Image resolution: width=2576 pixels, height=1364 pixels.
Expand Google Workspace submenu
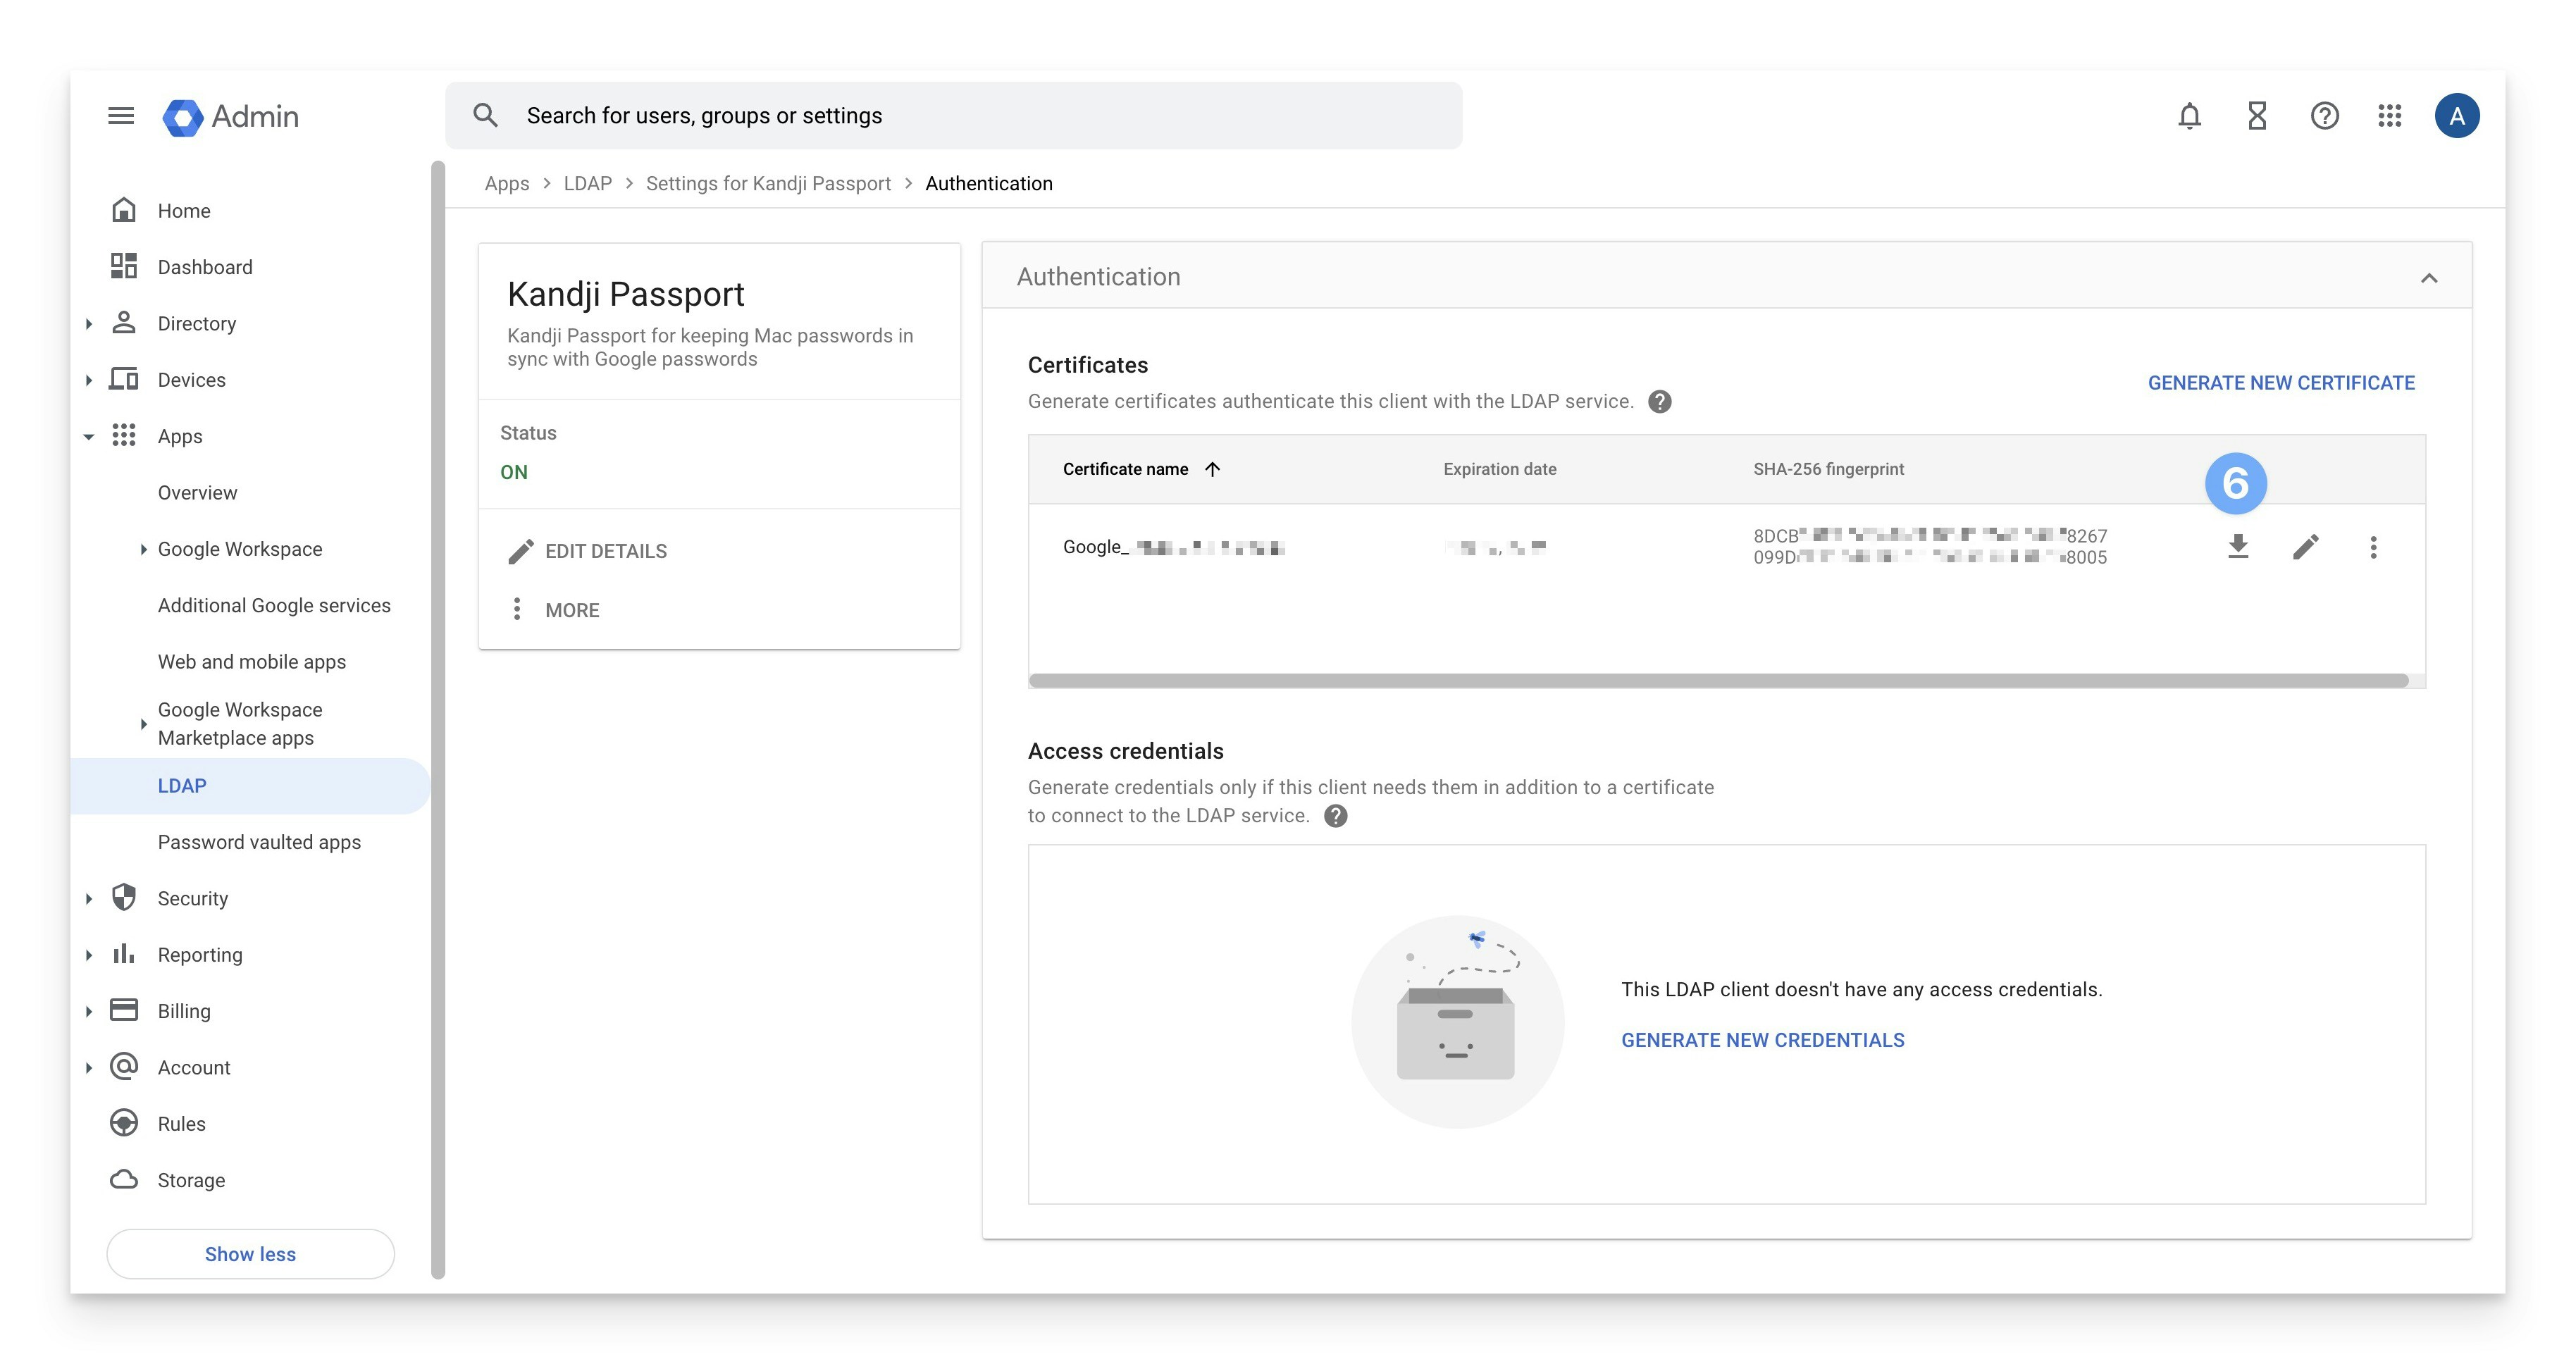click(x=143, y=549)
